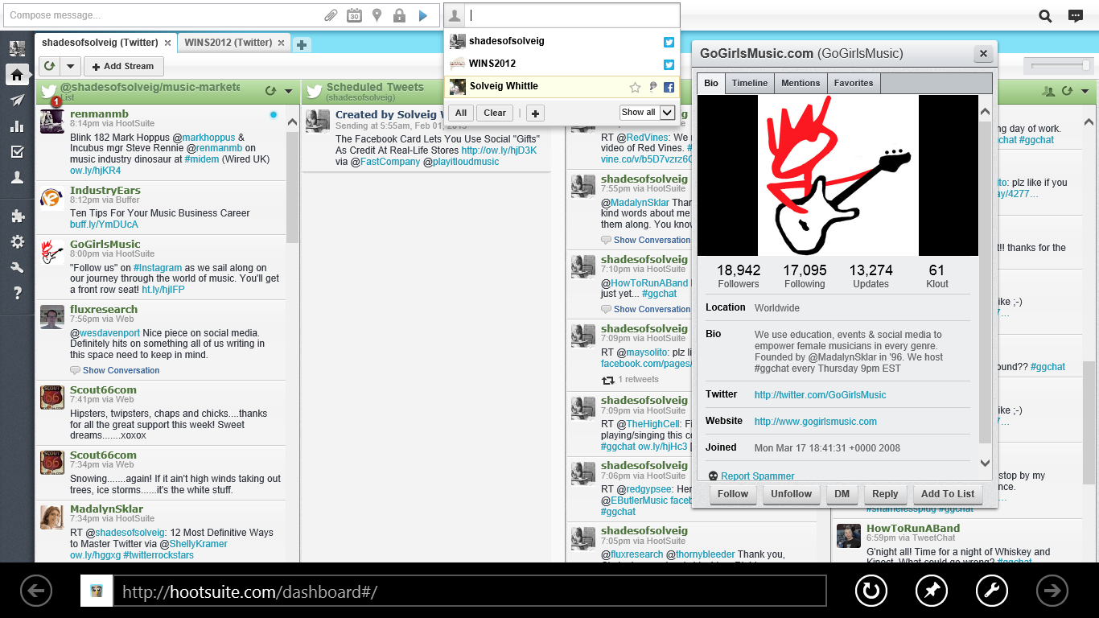The image size is (1099, 618).
Task: Close the WINS2012 (Twitter) tab
Action: tap(282, 43)
